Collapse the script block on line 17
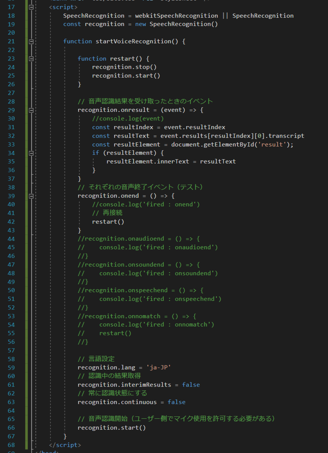This screenshot has width=328, height=453. [x=31, y=7]
